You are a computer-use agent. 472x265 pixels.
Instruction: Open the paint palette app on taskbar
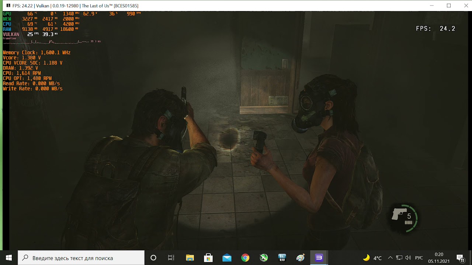[x=301, y=258]
